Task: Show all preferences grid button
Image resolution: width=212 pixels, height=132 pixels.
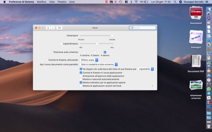Action: [59, 28]
